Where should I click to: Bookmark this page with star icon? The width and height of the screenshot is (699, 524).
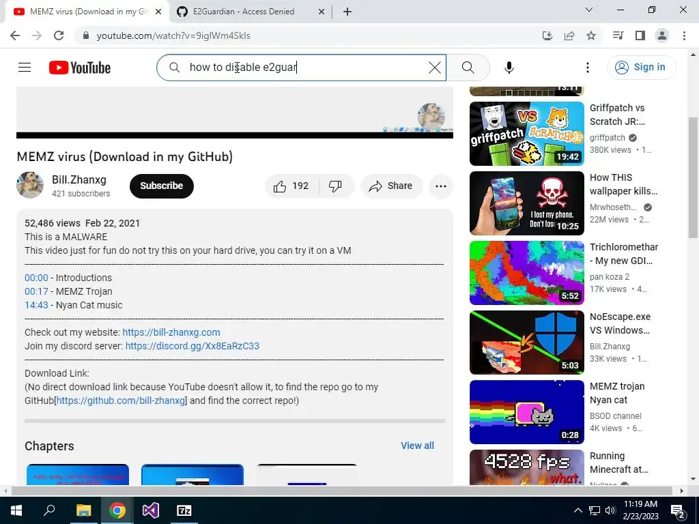point(591,35)
